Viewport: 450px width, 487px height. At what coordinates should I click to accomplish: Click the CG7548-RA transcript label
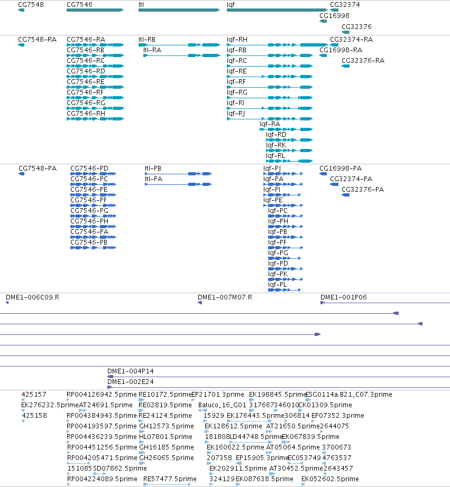[x=38, y=40]
